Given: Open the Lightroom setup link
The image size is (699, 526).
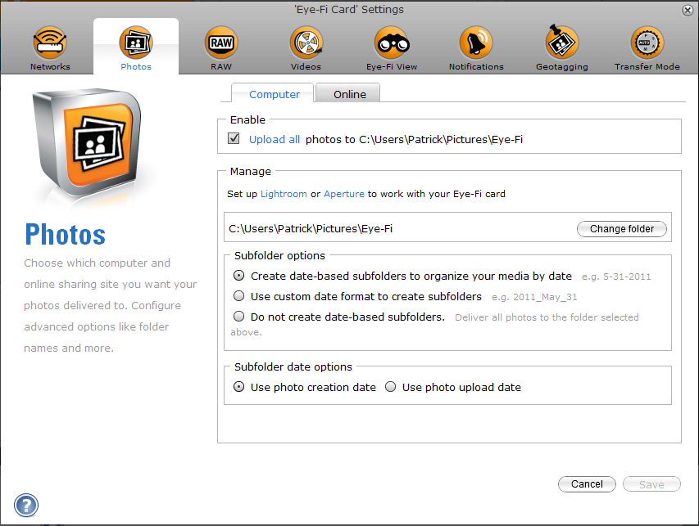Looking at the screenshot, I should (284, 194).
